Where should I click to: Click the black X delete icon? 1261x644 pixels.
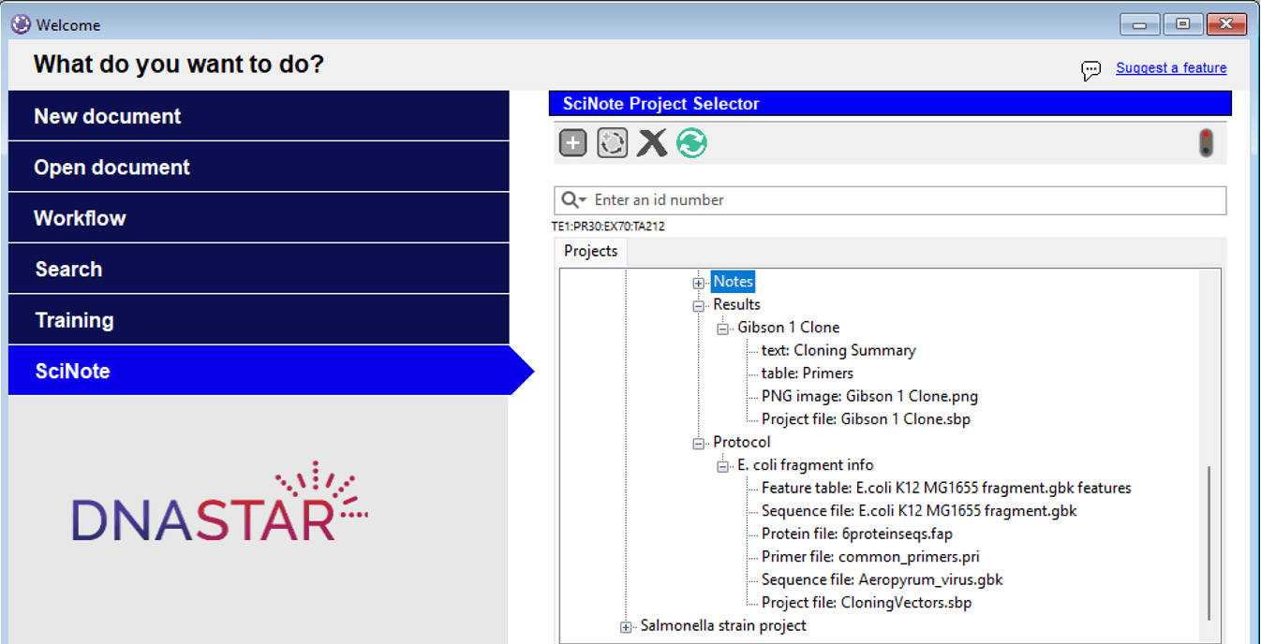point(652,143)
